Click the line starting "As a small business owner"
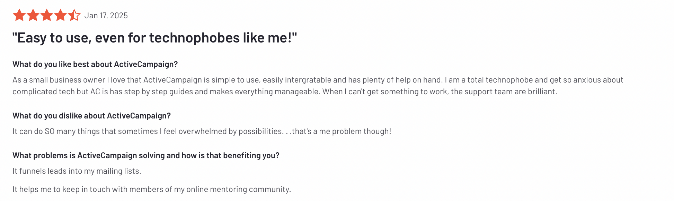 tap(318, 80)
